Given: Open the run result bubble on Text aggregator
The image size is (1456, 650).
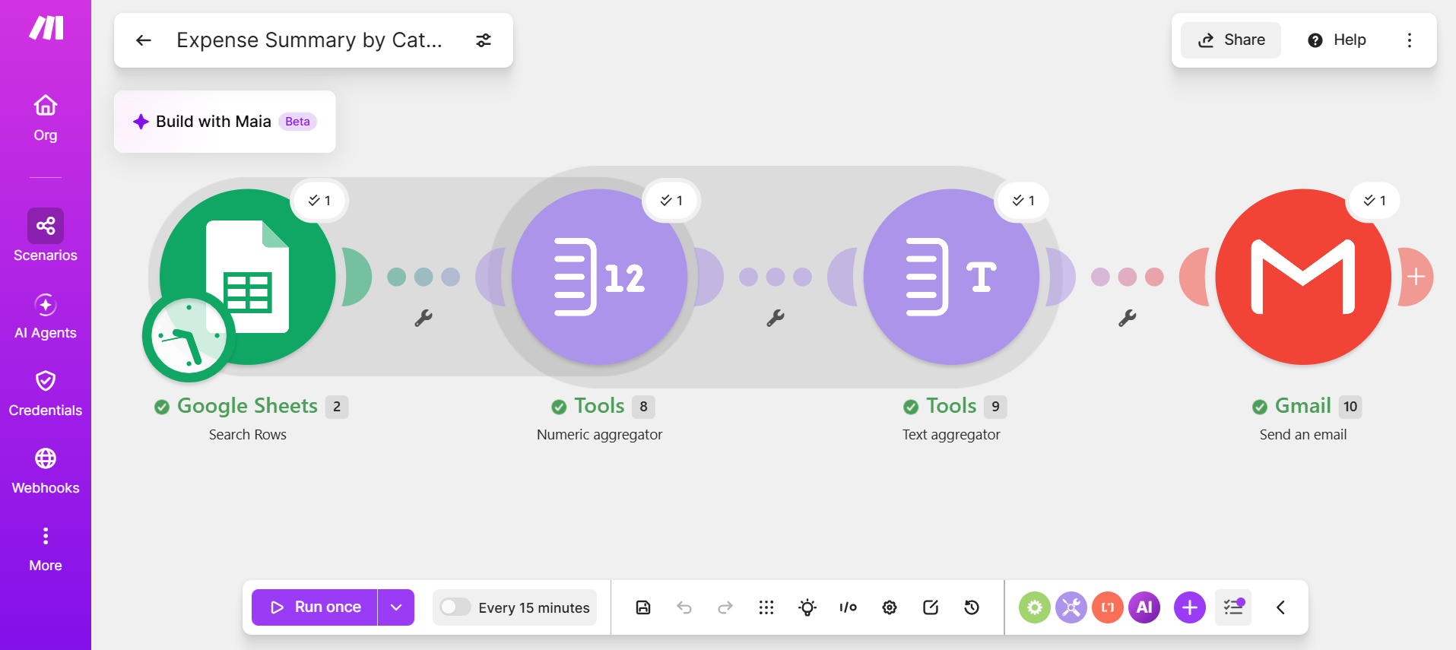Looking at the screenshot, I should pos(1023,201).
